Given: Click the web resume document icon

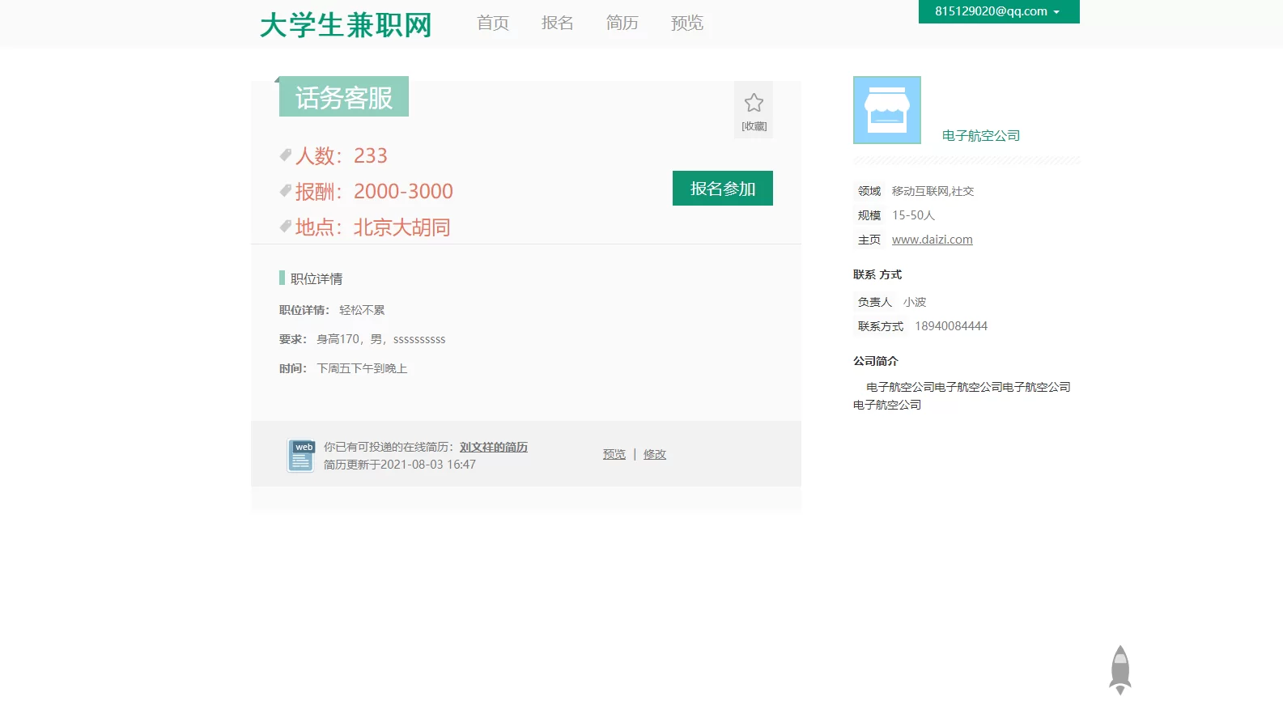Looking at the screenshot, I should coord(300,456).
